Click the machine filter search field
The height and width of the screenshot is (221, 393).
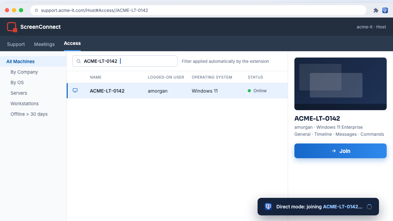pos(125,61)
